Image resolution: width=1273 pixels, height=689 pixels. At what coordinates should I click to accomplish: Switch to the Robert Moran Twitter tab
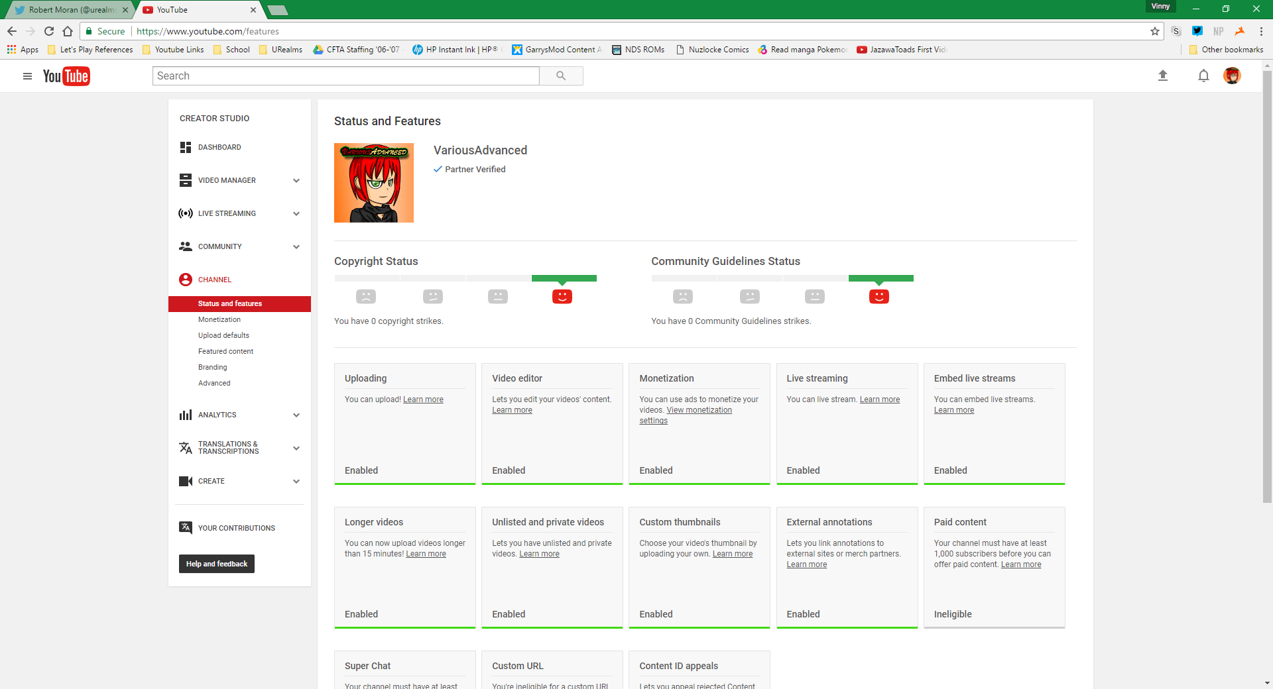(70, 10)
